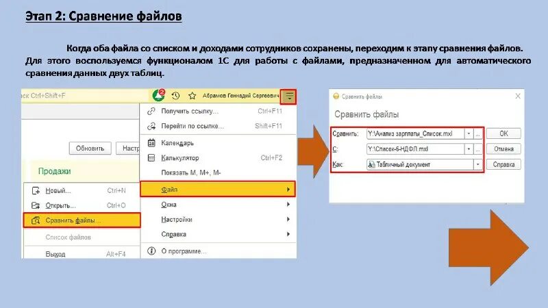Click the partially visible Настр button
548x308 pixels.
(x=128, y=148)
